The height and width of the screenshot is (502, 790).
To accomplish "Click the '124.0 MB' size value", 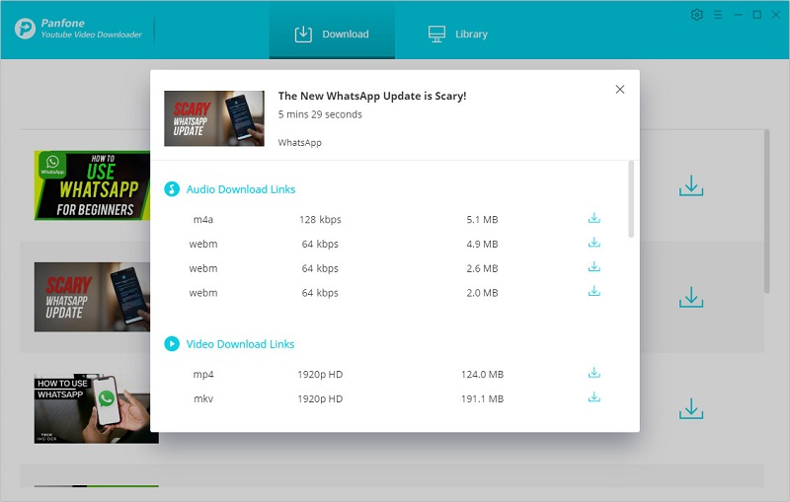I will pos(482,374).
